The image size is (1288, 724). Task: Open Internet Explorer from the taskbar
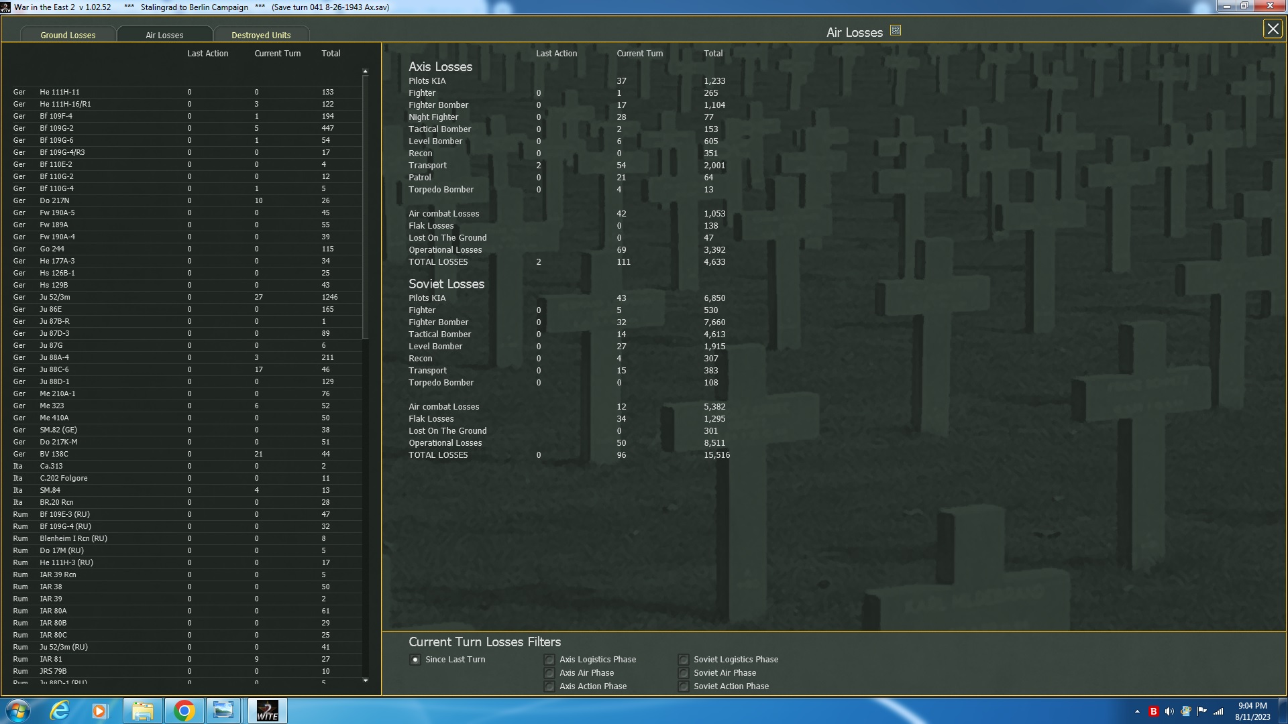tap(60, 711)
